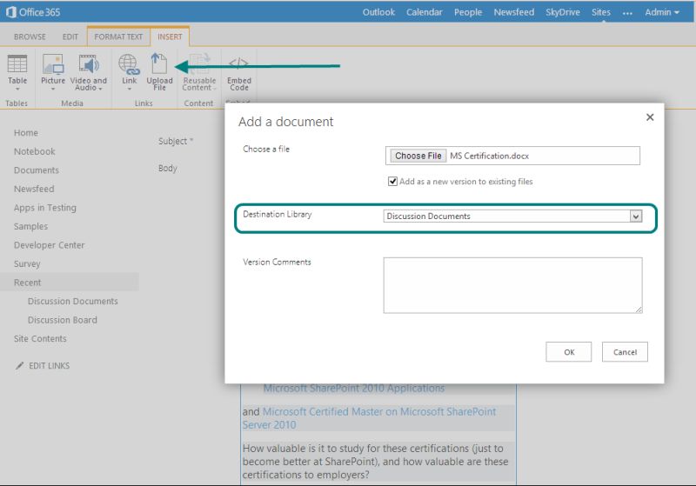Screen dimensions: 696x486
Task: Cancel the Add a document dialog
Action: pyautogui.click(x=625, y=352)
